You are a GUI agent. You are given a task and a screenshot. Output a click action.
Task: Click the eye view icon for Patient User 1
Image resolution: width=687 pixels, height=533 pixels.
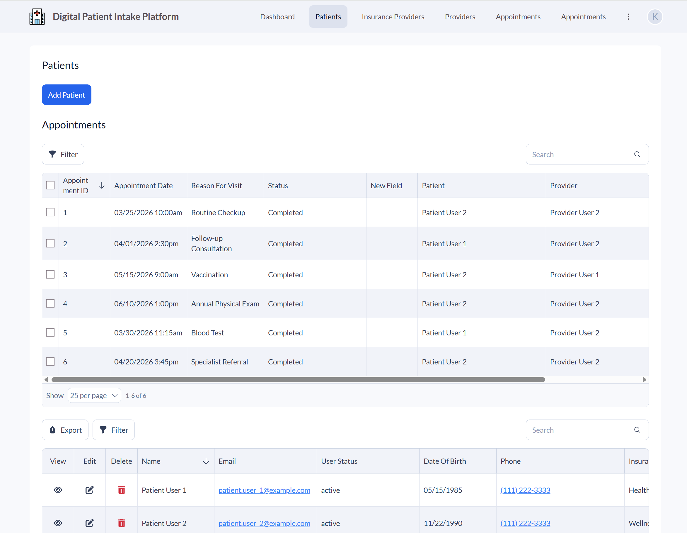coord(58,490)
